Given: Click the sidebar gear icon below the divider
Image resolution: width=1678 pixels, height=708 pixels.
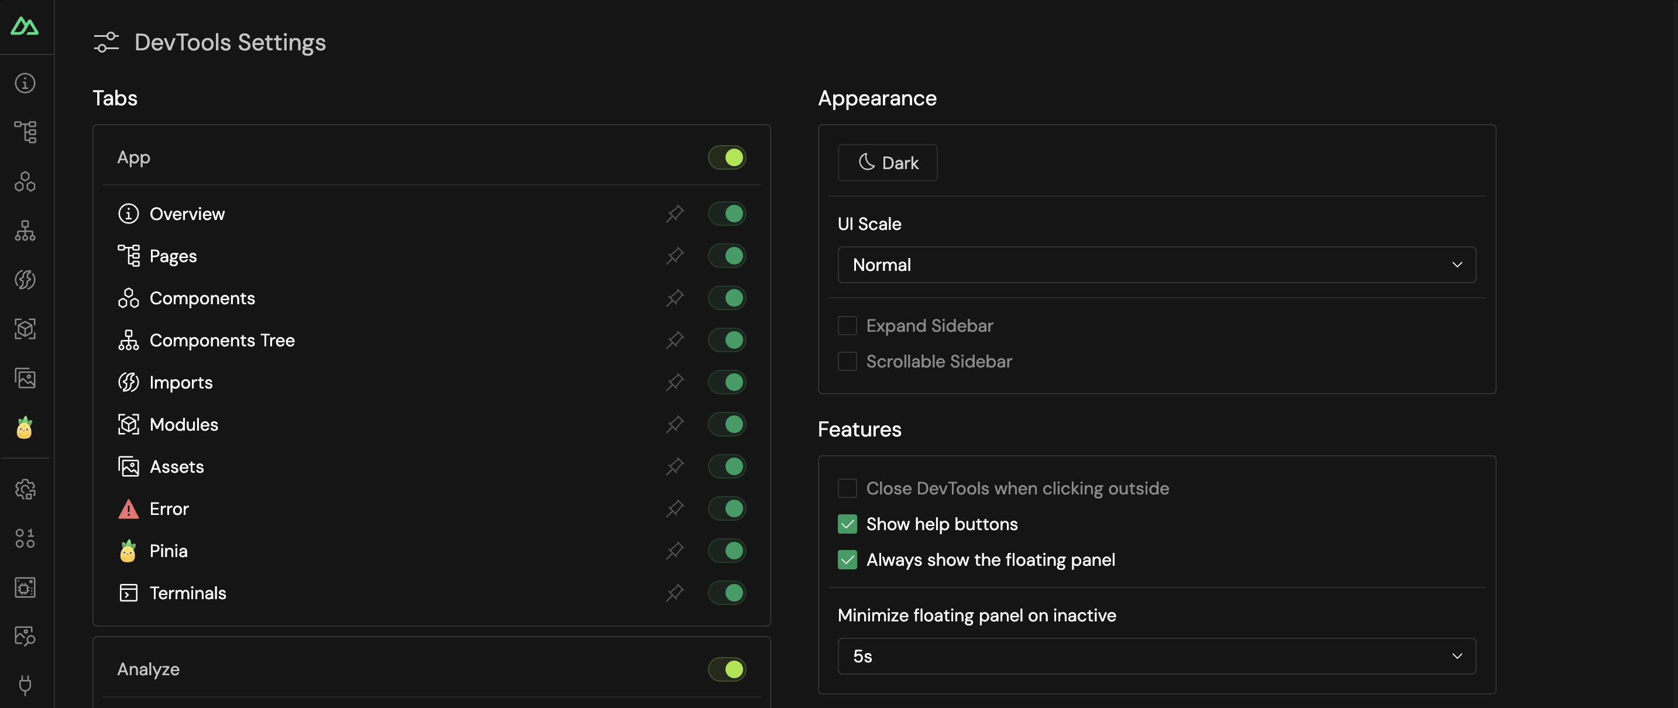Looking at the screenshot, I should [25, 489].
